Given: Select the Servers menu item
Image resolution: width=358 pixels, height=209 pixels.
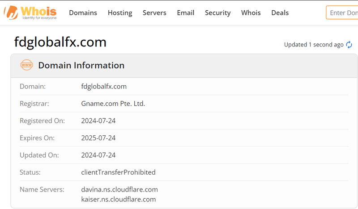Looking at the screenshot, I should [154, 13].
